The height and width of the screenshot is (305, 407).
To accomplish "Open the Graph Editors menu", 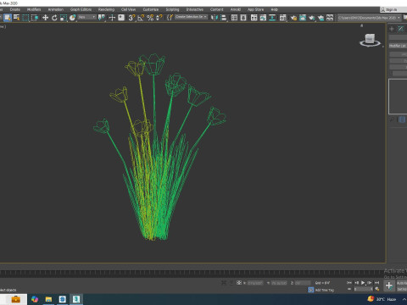I will coord(81,9).
